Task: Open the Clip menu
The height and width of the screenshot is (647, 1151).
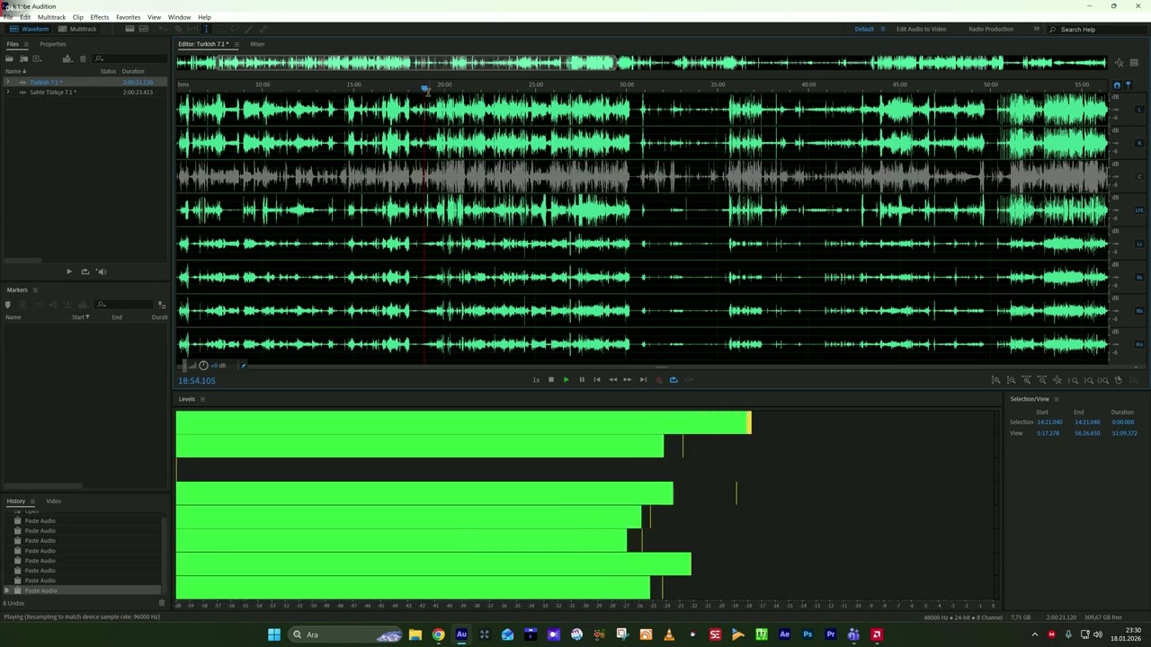Action: tap(78, 17)
